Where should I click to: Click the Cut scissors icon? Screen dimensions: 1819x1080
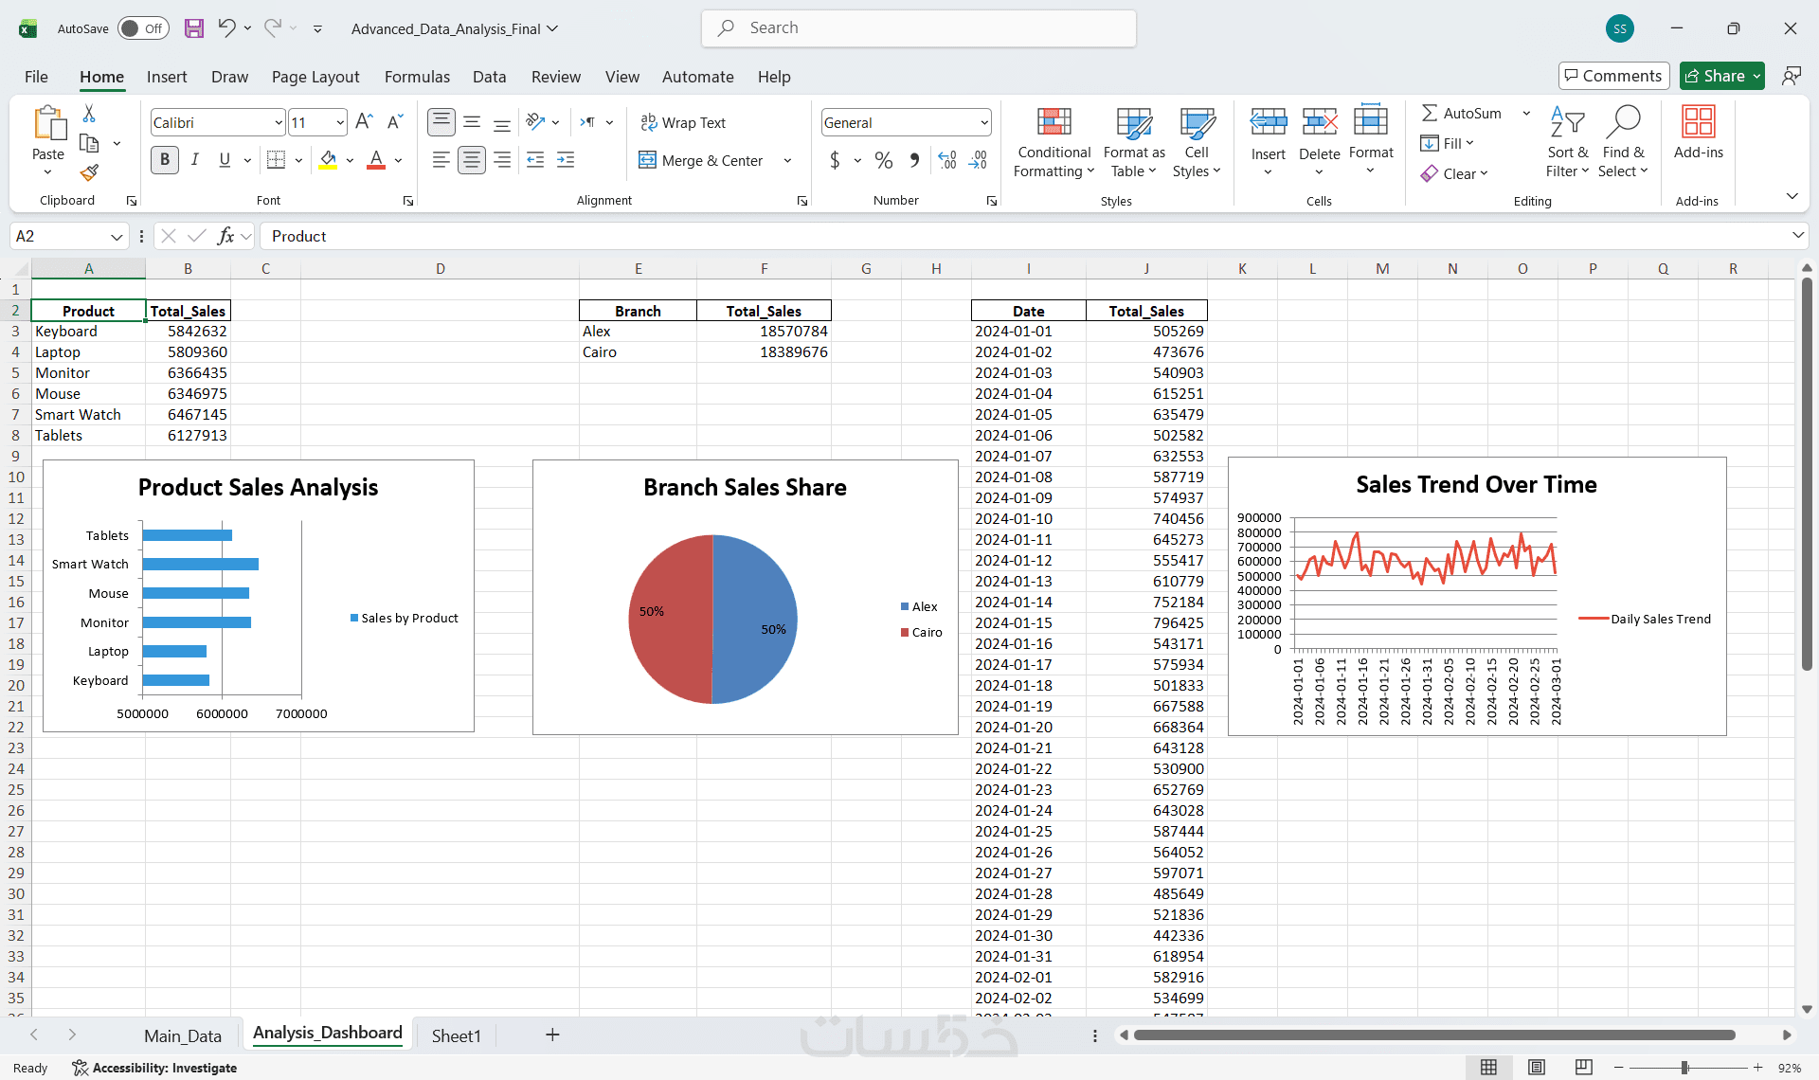tap(89, 113)
